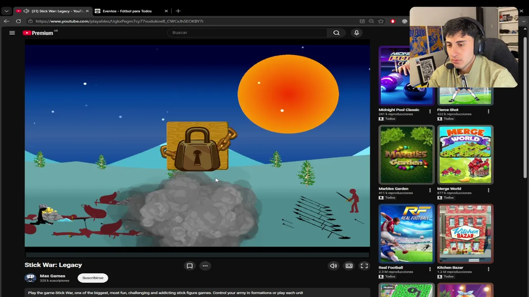The height and width of the screenshot is (297, 529).
Task: Click the Marbles Garden title
Action: [x=393, y=189]
